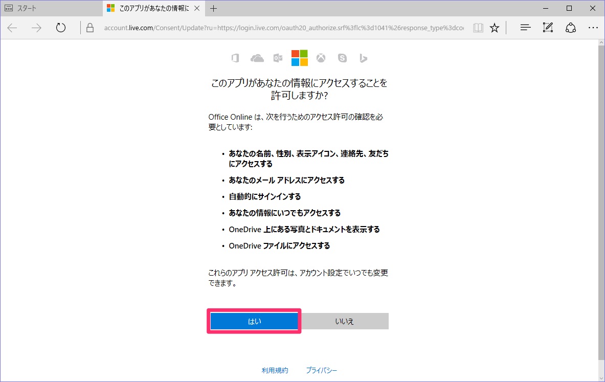The width and height of the screenshot is (605, 382).
Task: Click the paragraph beginning Office Online は
Action: (x=296, y=122)
